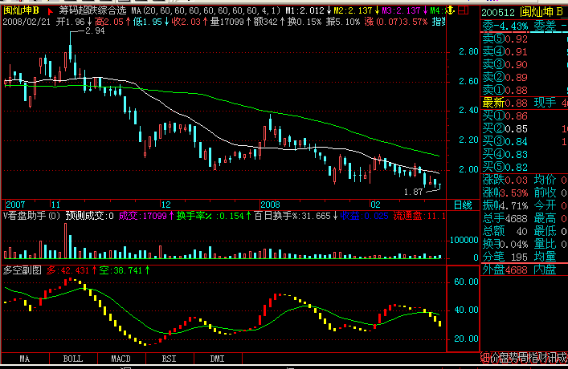Open the 成 tab in quote panel

pyautogui.click(x=561, y=358)
